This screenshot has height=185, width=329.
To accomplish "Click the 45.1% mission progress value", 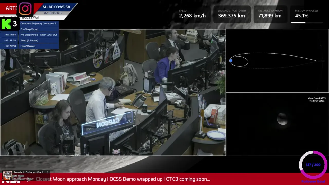I will [x=302, y=16].
